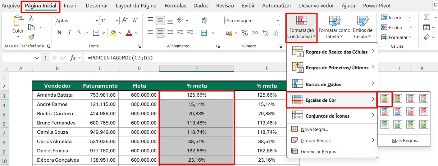Click accounting number format icon
438x166 pixels.
229,33
